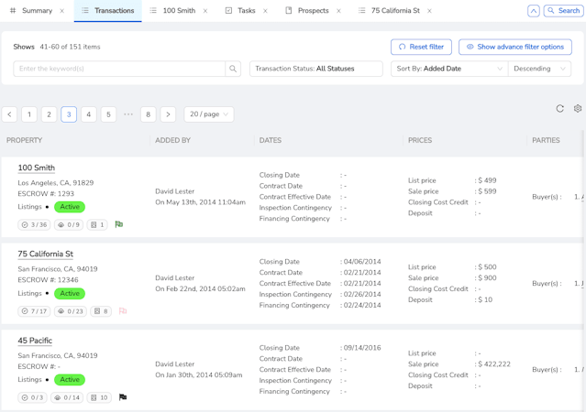Image resolution: width=586 pixels, height=412 pixels.
Task: Open the 75 California St property link
Action: (45, 254)
